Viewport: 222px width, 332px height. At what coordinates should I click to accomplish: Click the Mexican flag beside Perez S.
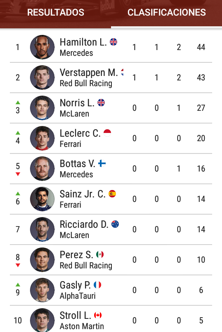[x=100, y=254]
